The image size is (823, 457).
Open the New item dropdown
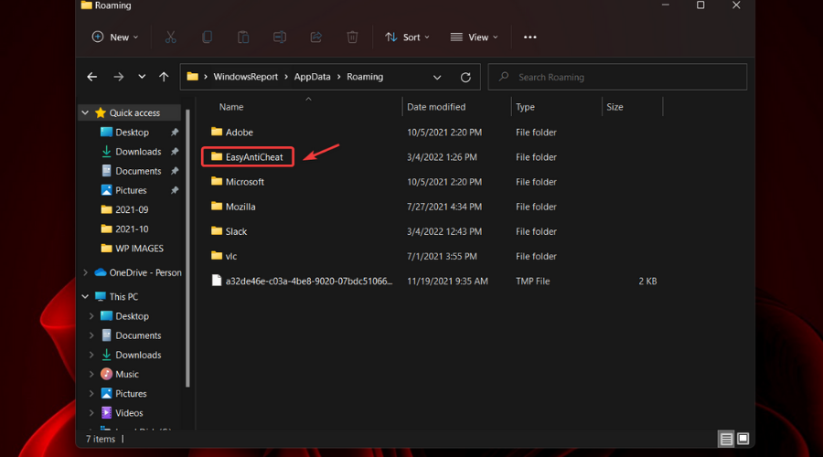115,37
